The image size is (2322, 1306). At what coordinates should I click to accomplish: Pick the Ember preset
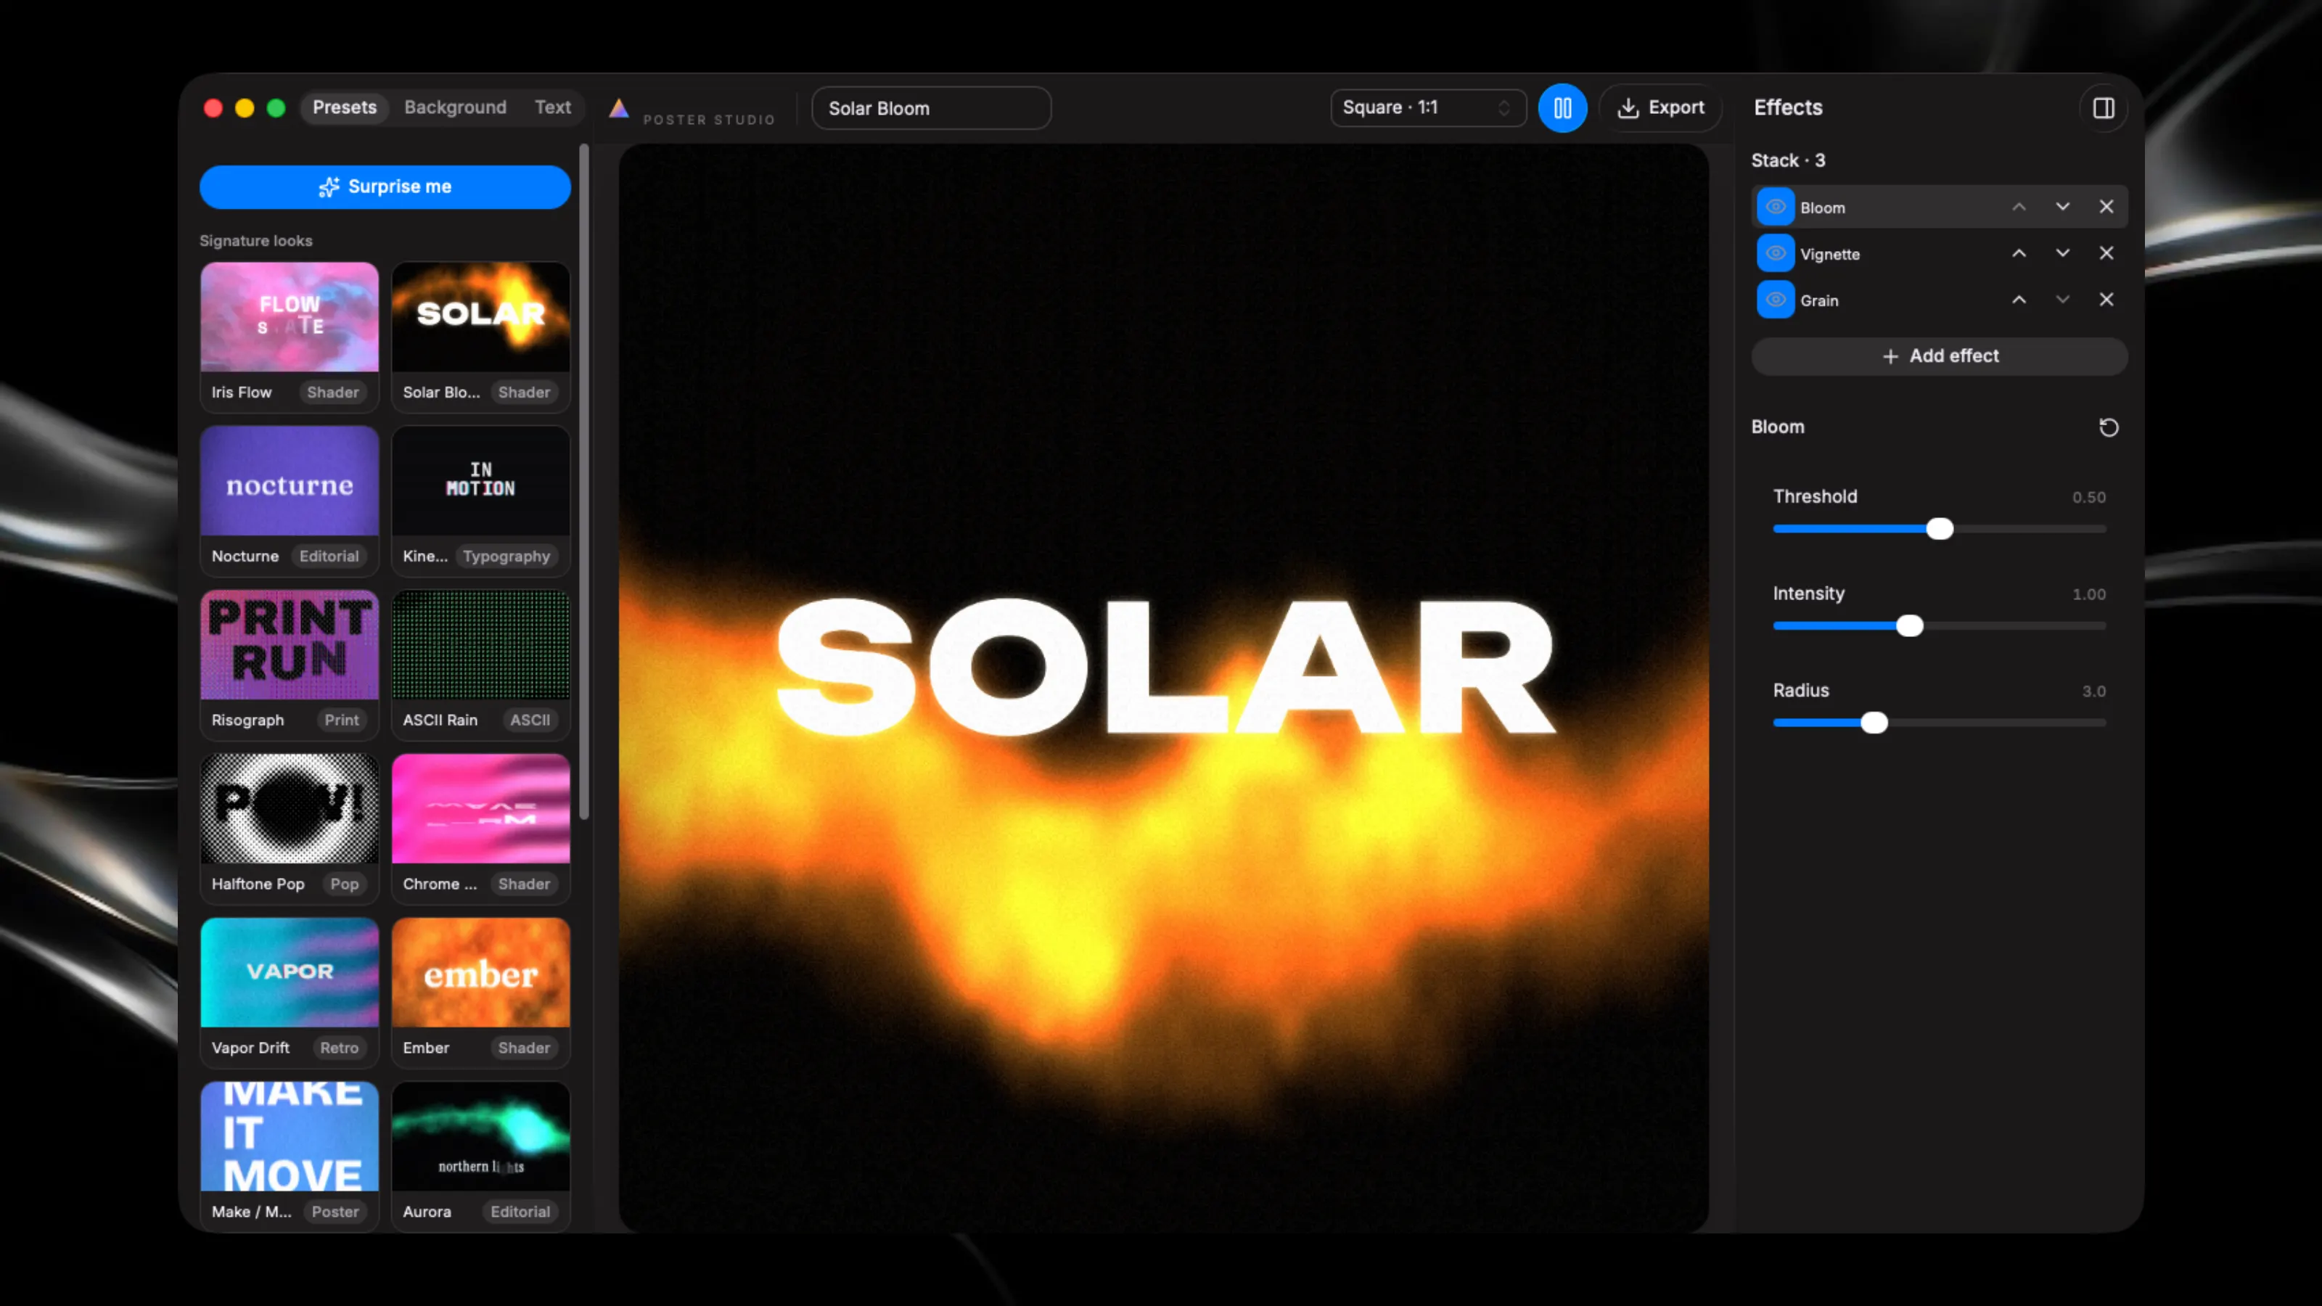pyautogui.click(x=480, y=993)
